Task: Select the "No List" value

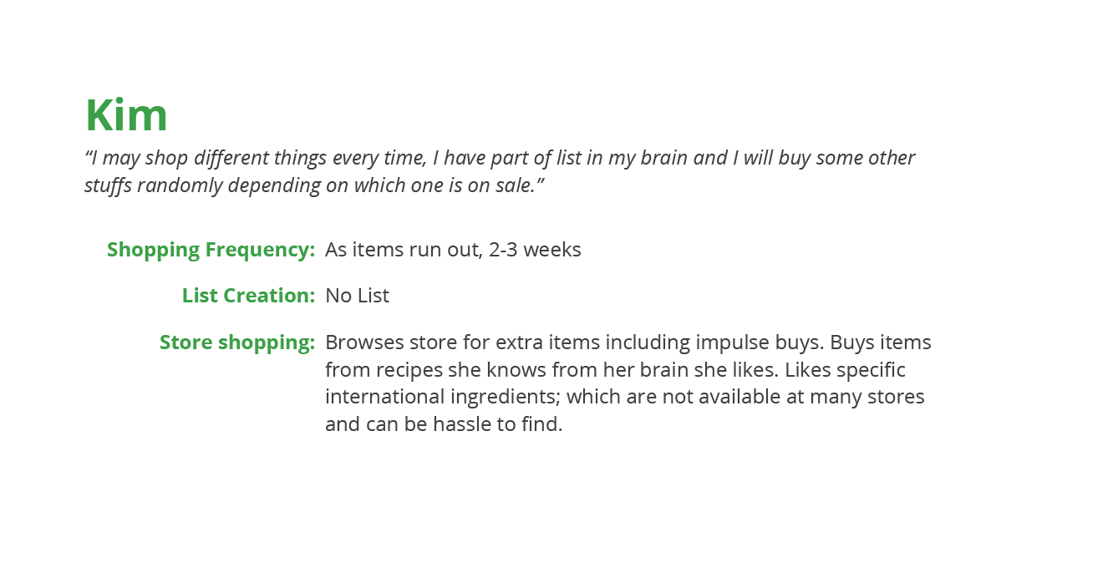Action: [357, 296]
